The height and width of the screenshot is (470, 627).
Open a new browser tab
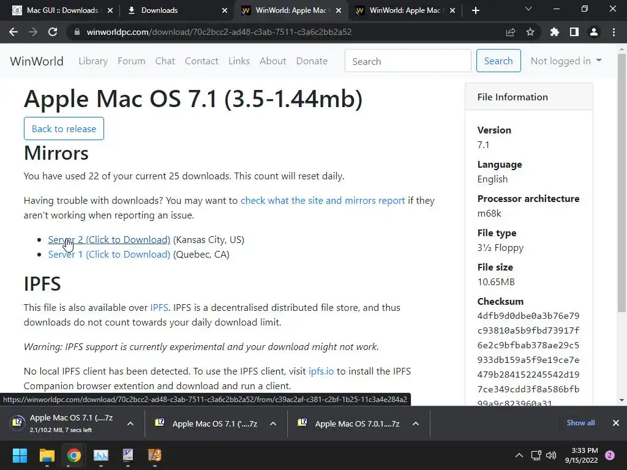(x=475, y=10)
